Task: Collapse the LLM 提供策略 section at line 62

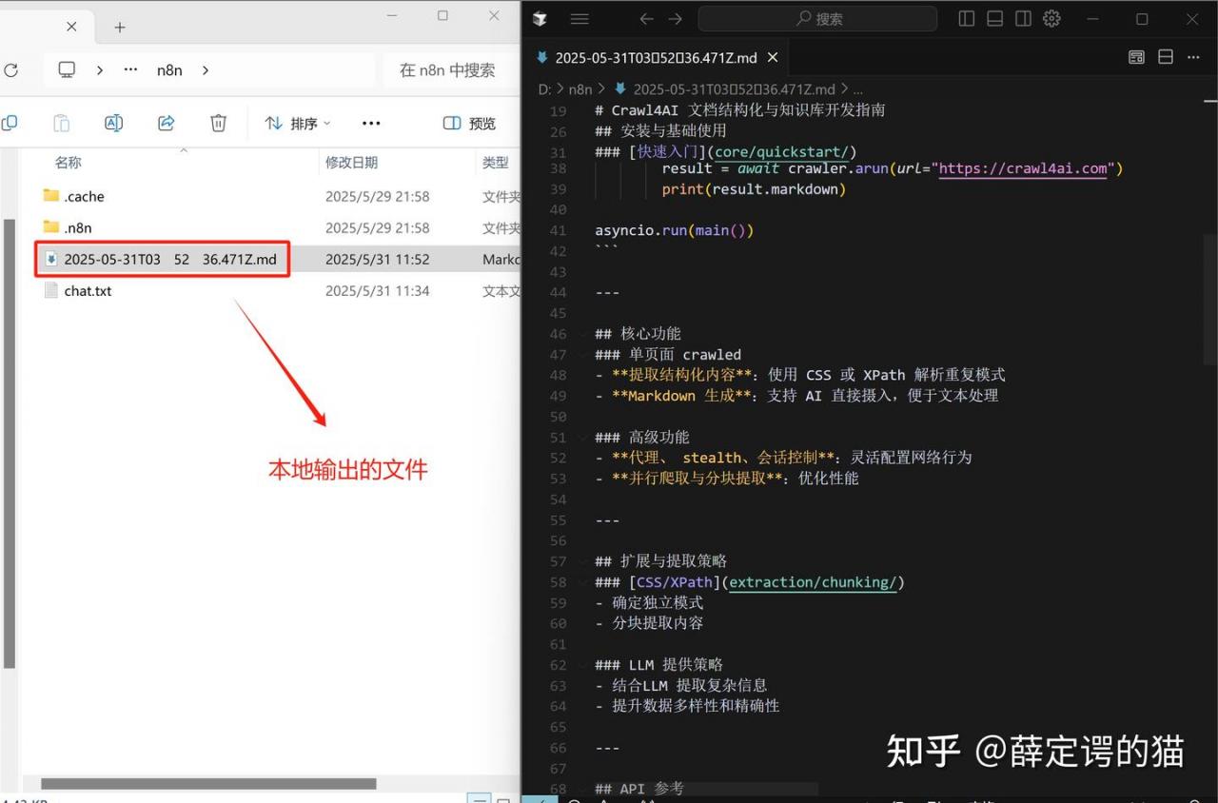Action: pyautogui.click(x=584, y=665)
